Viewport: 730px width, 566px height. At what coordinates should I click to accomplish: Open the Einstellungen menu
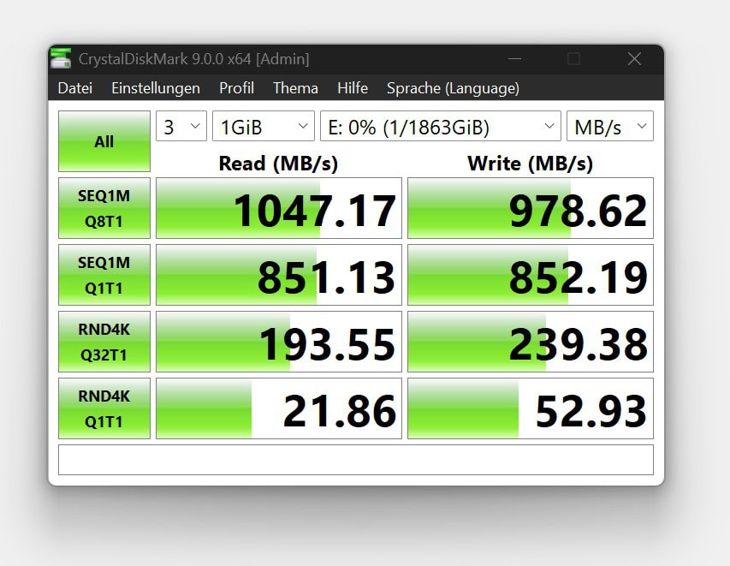[x=156, y=88]
